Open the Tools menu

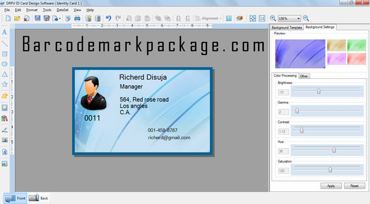pos(47,10)
